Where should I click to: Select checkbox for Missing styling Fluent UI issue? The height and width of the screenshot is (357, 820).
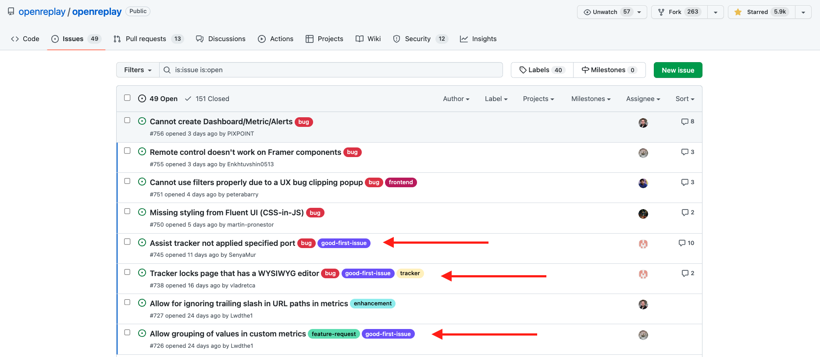point(127,211)
